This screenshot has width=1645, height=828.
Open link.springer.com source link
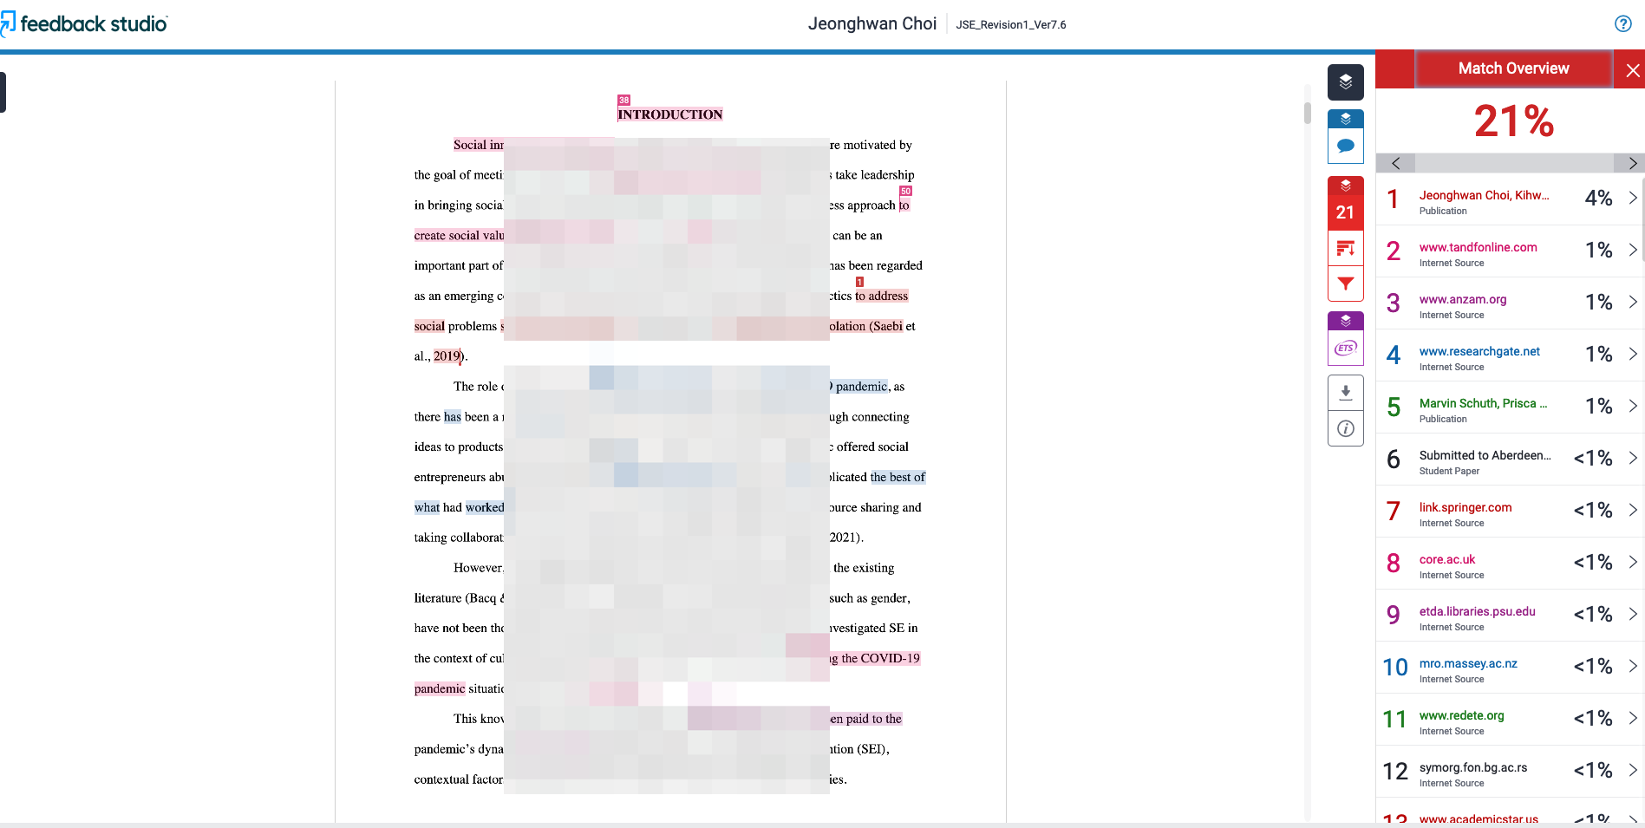click(1465, 507)
